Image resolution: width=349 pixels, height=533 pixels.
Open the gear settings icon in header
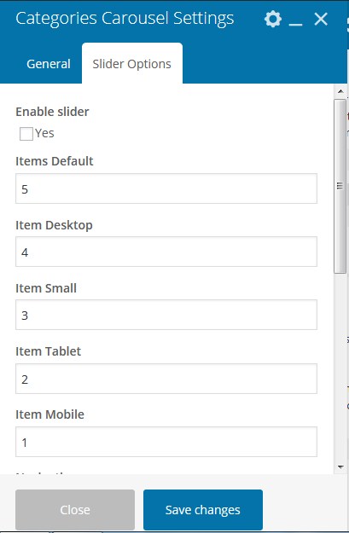[273, 19]
